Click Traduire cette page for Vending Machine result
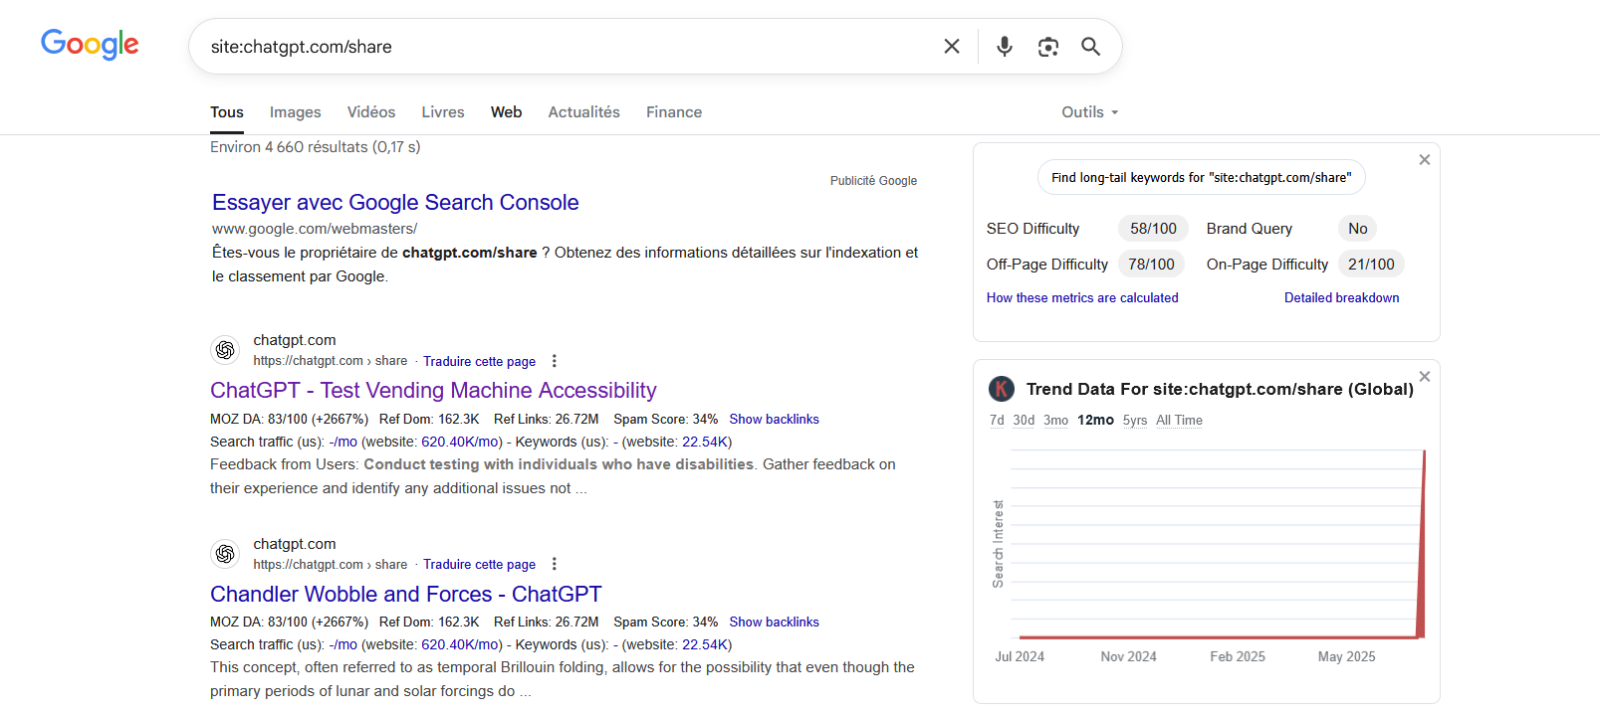This screenshot has width=1600, height=716. pyautogui.click(x=480, y=361)
